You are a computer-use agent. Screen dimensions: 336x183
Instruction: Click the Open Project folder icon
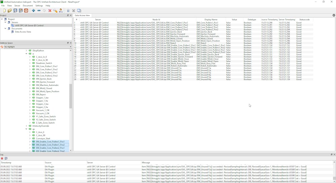pyautogui.click(x=10, y=11)
